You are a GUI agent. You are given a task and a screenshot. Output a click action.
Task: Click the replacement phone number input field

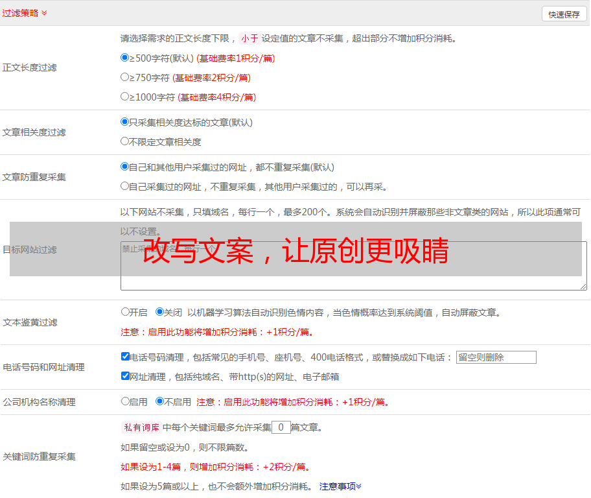[496, 357]
